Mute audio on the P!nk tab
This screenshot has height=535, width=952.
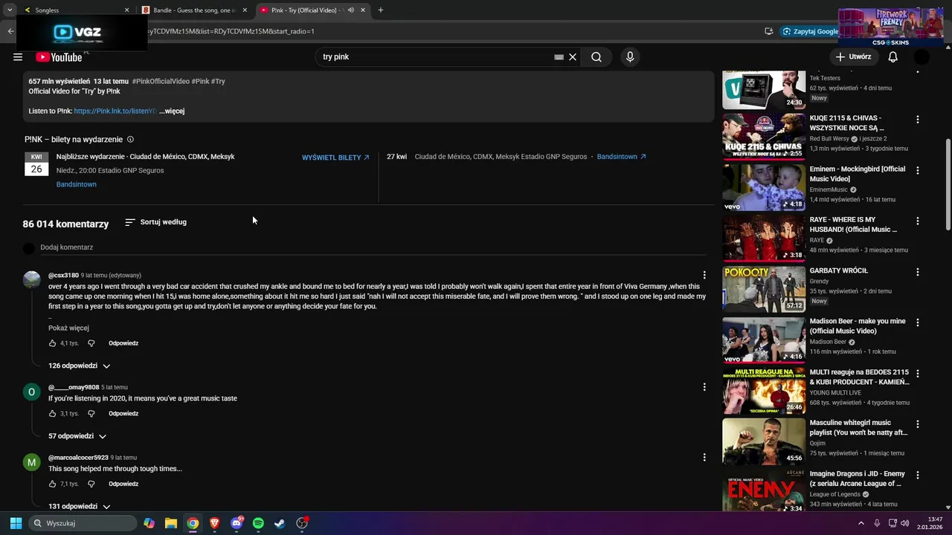(x=351, y=10)
